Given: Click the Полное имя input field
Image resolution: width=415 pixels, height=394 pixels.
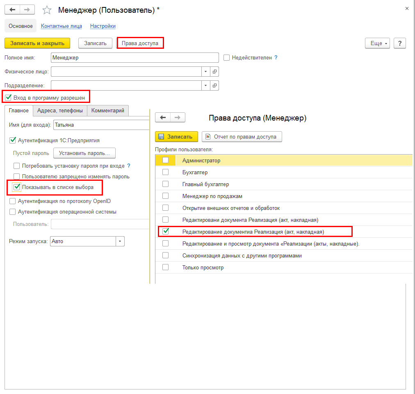Looking at the screenshot, I should tap(135, 57).
